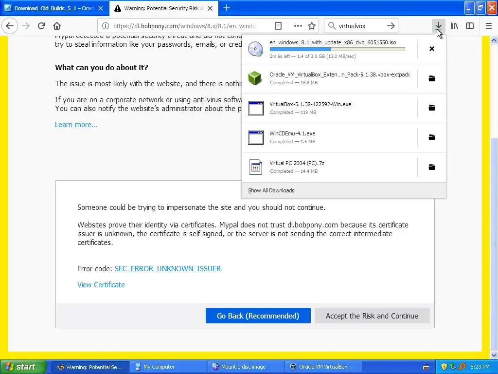Click the ISO download progress bar

338,49
